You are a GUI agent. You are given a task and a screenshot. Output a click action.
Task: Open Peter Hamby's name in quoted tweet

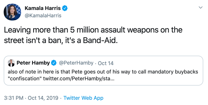[x=33, y=63]
